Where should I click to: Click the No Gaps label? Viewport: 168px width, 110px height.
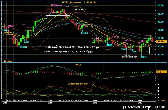(x=8, y=61)
